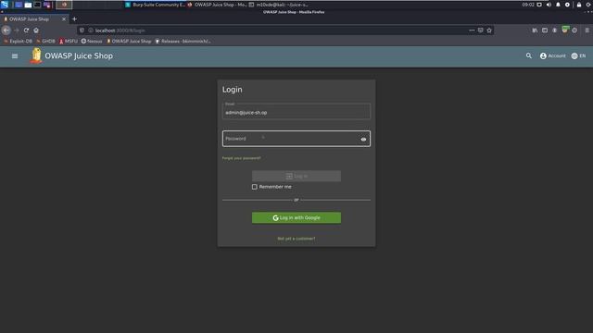Viewport: 593px width, 333px height.
Task: Open the Nessus bookmark
Action: click(x=92, y=41)
